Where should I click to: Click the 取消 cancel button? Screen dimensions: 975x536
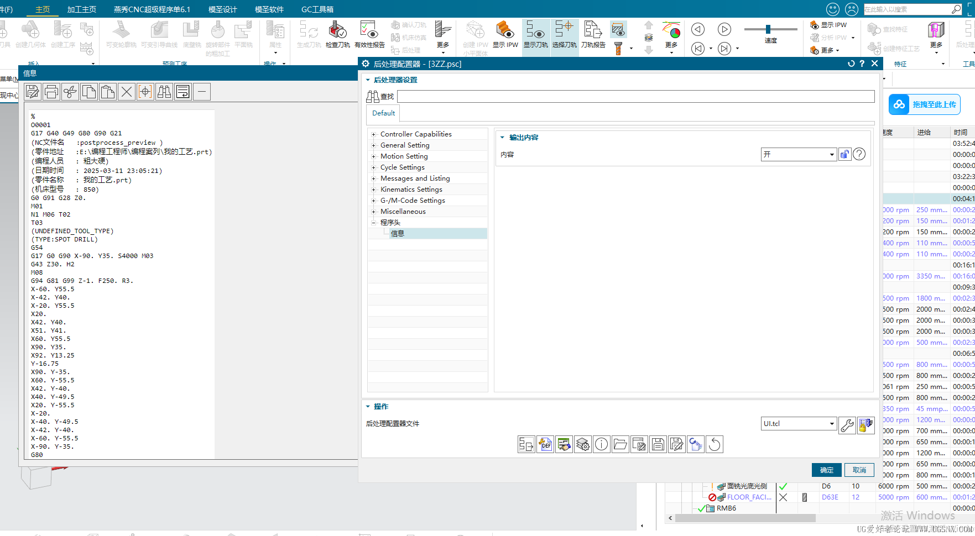pos(859,470)
